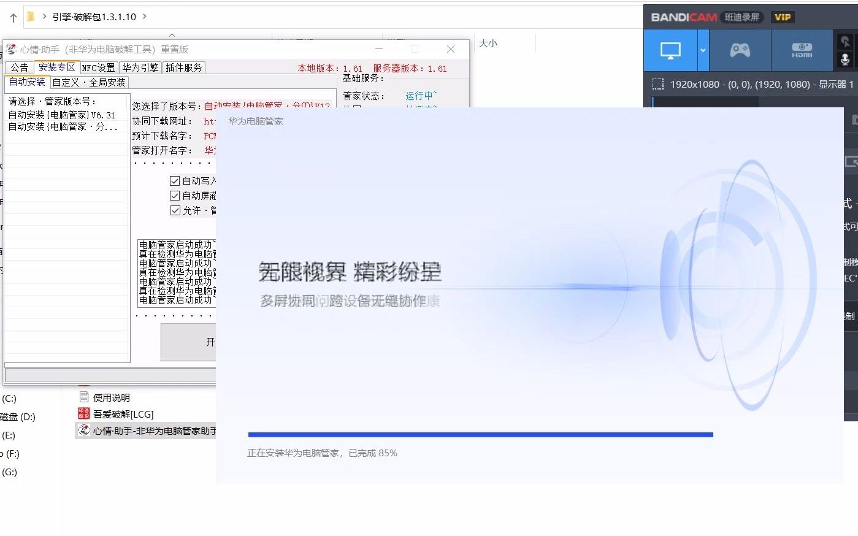
Task: Open the 吾爱破解[LCG] file
Action: pos(123,414)
